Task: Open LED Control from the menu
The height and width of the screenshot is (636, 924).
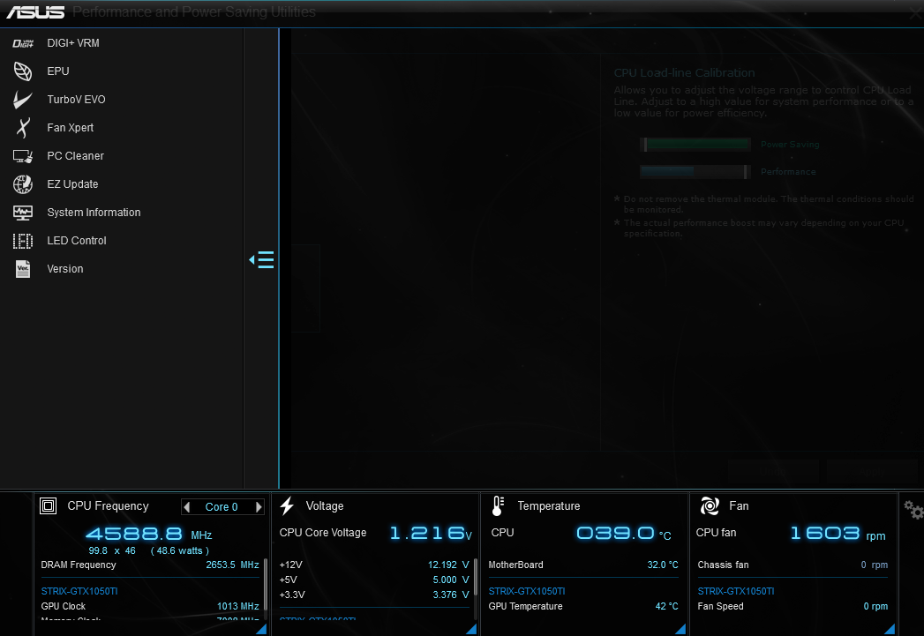Action: (x=77, y=241)
